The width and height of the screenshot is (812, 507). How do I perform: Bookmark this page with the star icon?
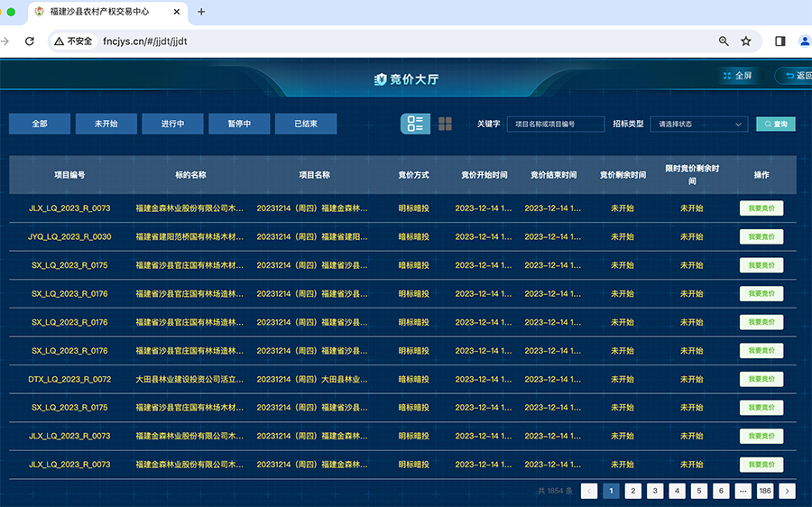point(746,41)
